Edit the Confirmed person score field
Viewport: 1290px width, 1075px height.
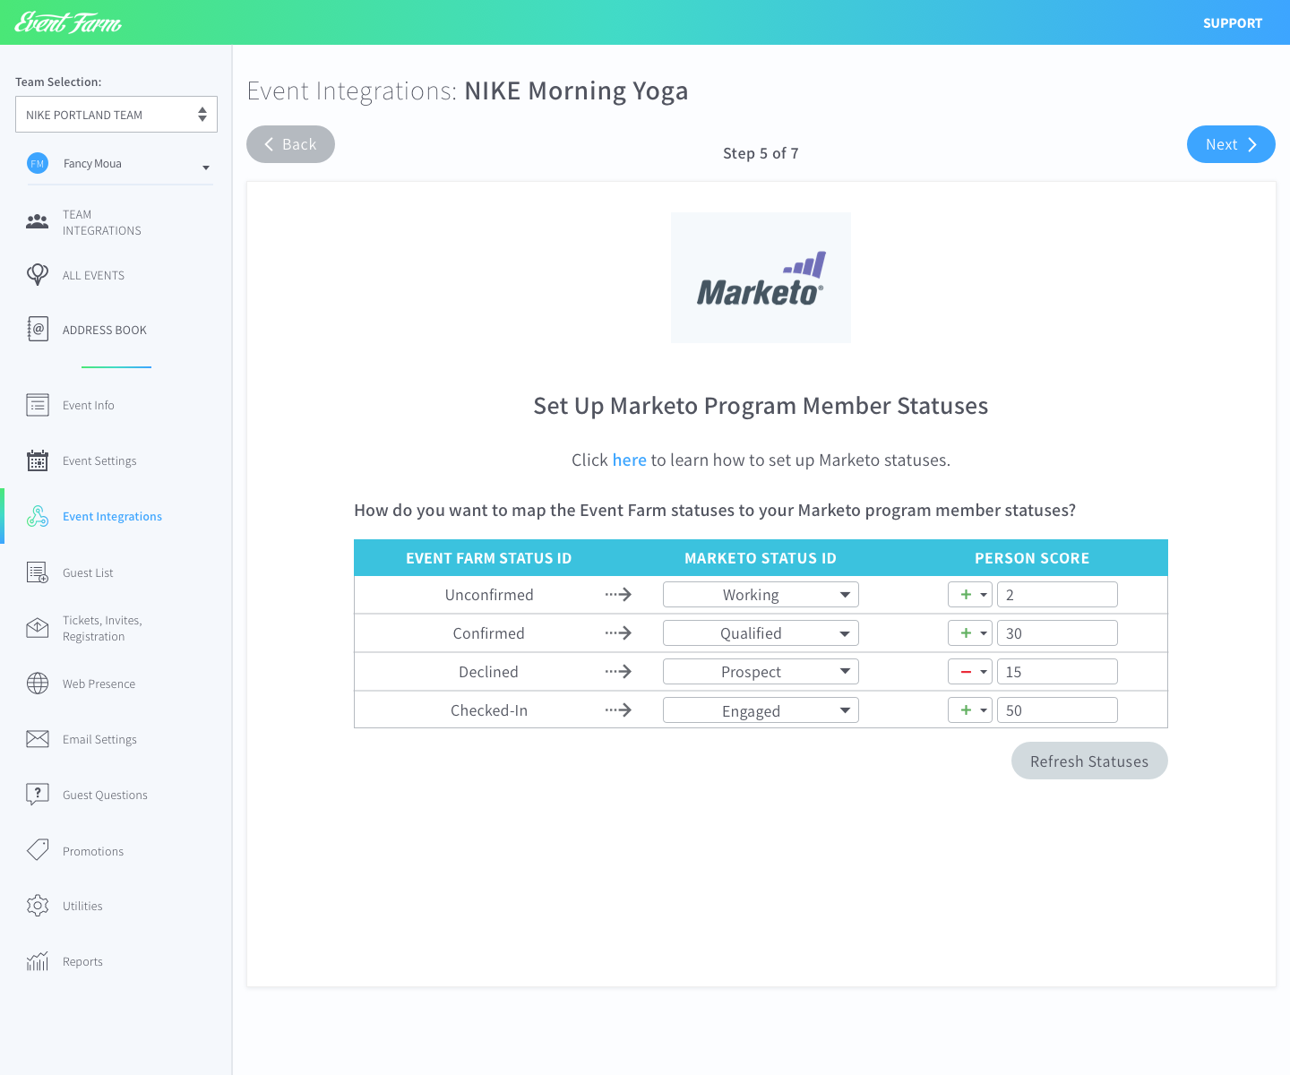[1057, 633]
